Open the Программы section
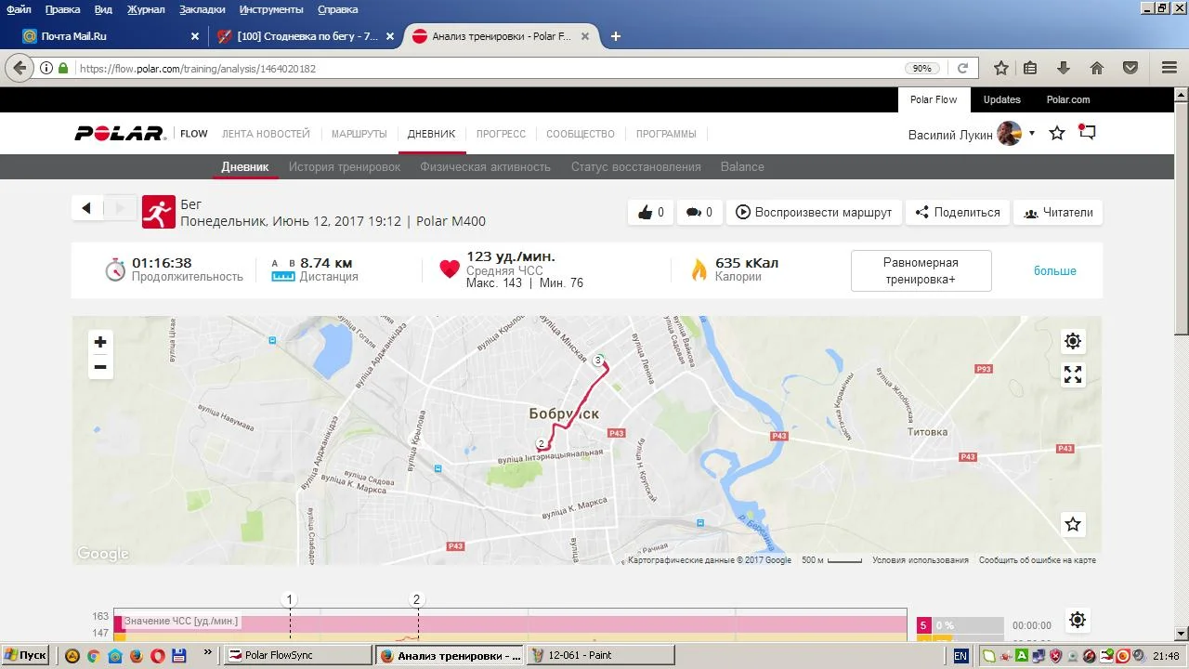Screen dimensions: 1189x669 tap(666, 134)
